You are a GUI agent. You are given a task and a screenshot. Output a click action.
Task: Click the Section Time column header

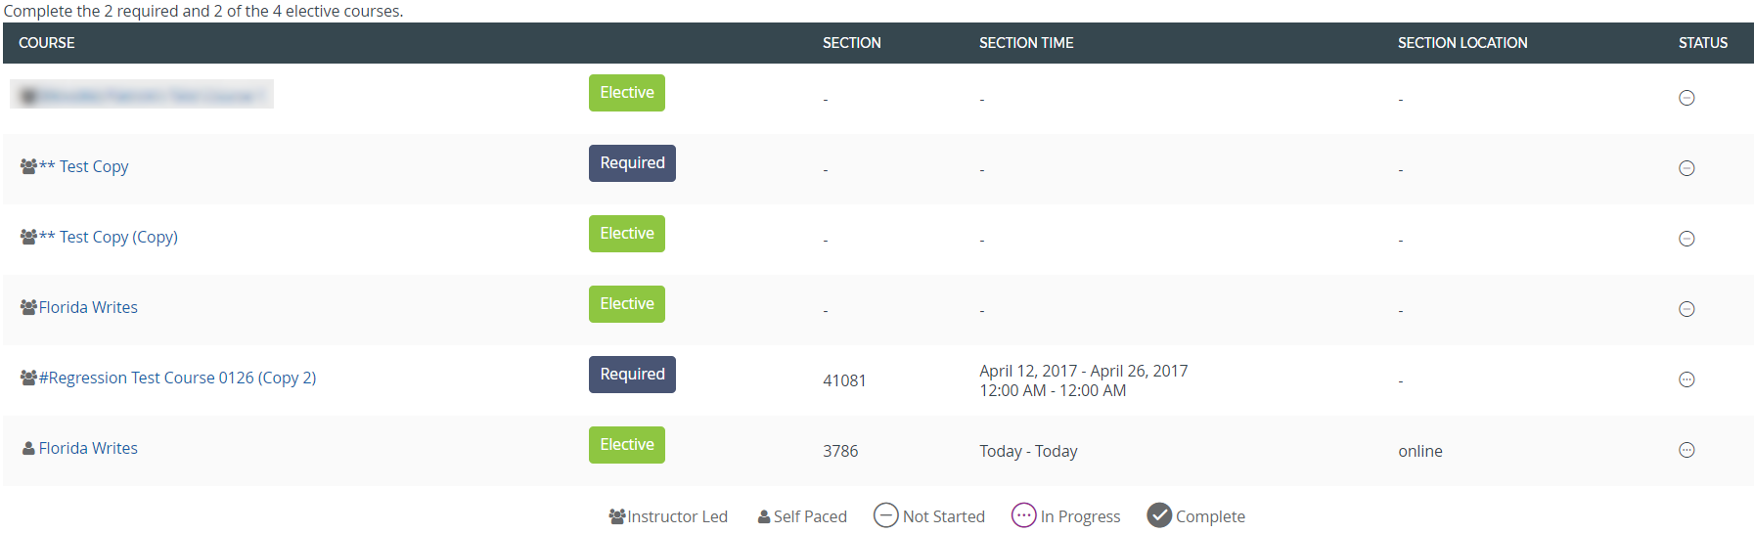[x=1026, y=43]
